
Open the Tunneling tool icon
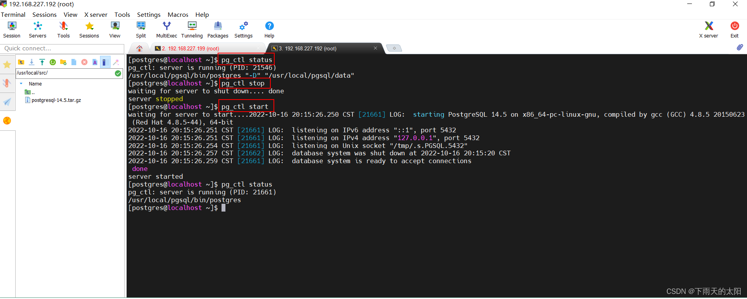pyautogui.click(x=192, y=30)
